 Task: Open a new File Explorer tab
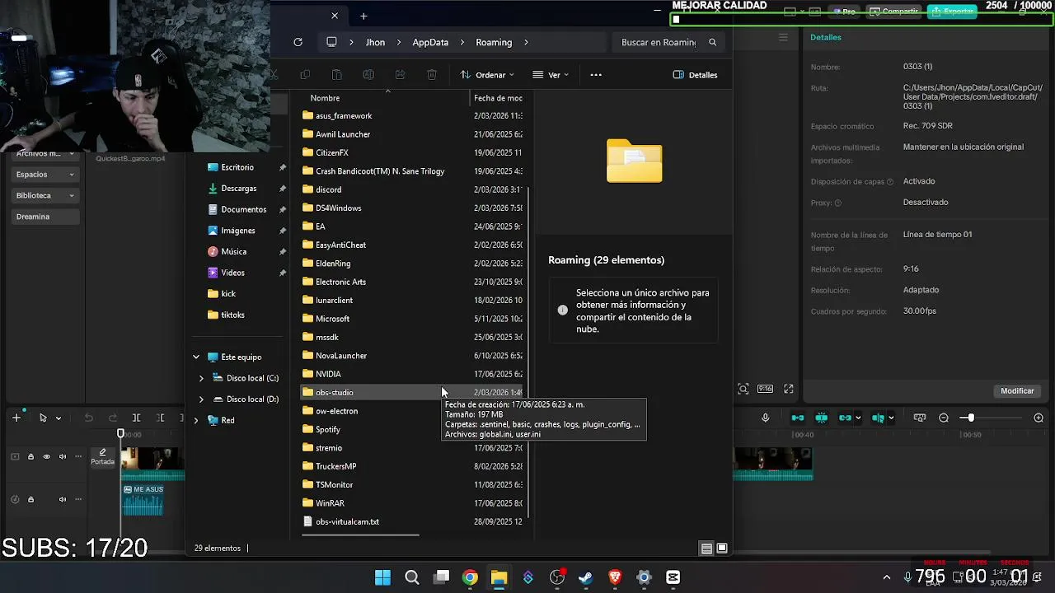(363, 16)
